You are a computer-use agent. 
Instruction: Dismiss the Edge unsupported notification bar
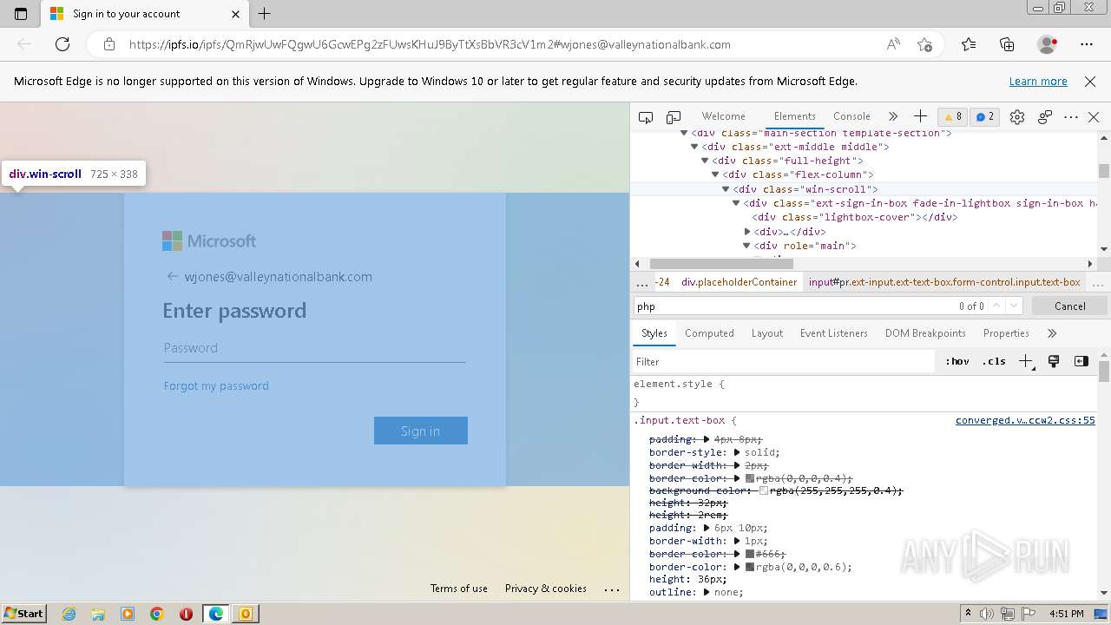pos(1090,81)
